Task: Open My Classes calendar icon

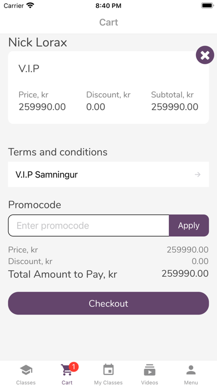Action: coord(108,369)
